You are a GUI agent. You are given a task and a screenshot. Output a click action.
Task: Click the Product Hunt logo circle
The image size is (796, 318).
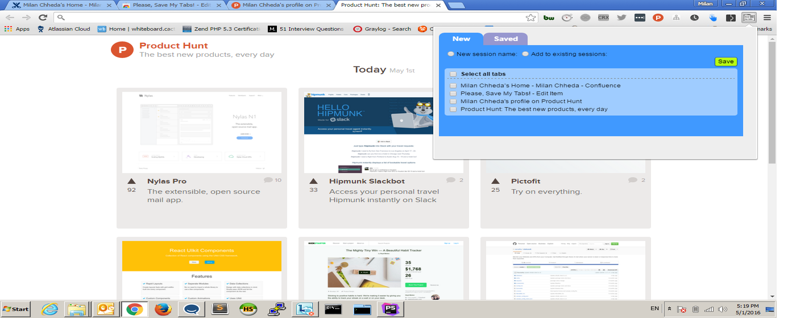pyautogui.click(x=122, y=50)
